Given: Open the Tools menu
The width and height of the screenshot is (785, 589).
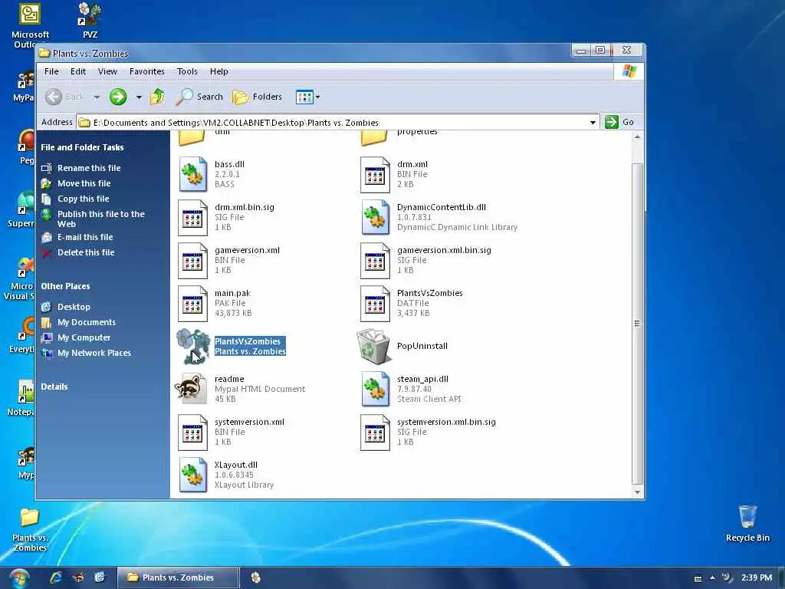Looking at the screenshot, I should coord(187,71).
